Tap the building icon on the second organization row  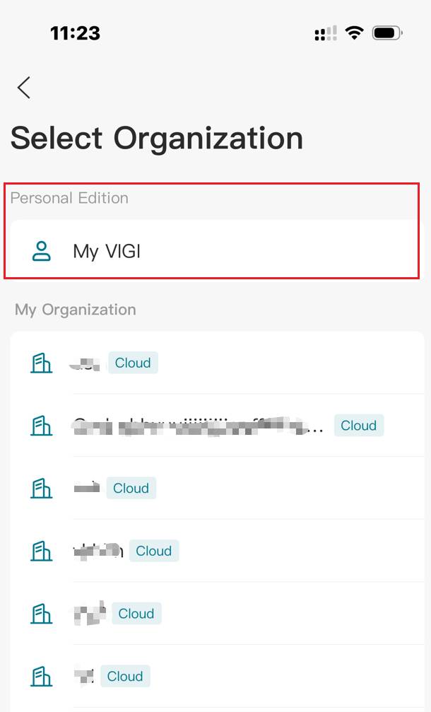click(41, 426)
